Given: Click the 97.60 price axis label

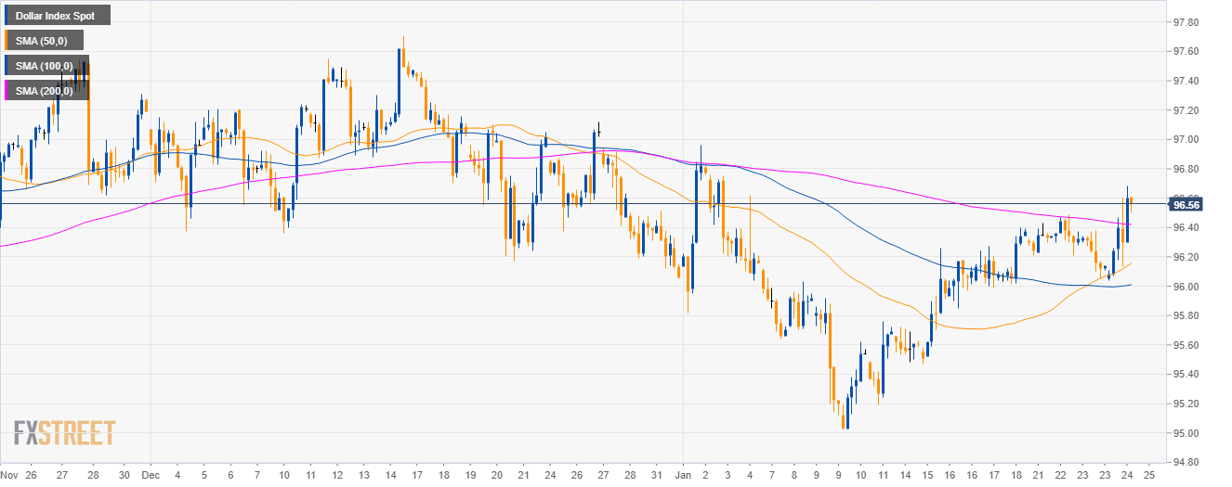Looking at the screenshot, I should (x=1184, y=51).
